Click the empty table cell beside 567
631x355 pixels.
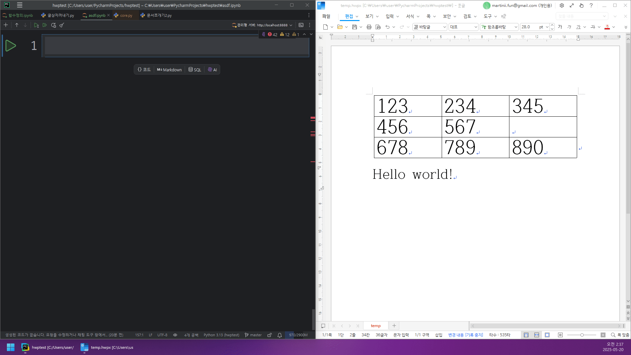click(543, 127)
